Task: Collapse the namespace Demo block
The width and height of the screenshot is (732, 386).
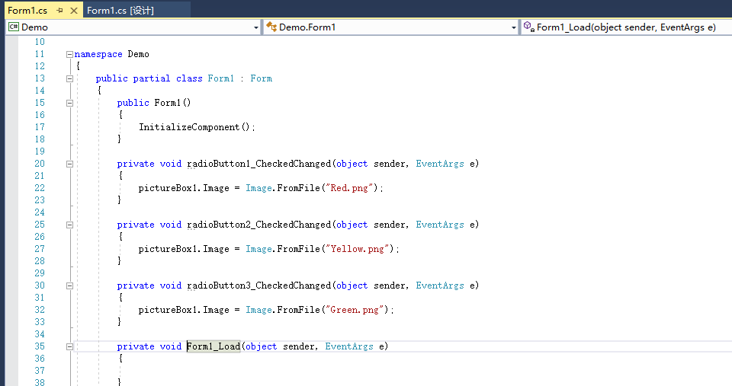Action: (x=69, y=54)
